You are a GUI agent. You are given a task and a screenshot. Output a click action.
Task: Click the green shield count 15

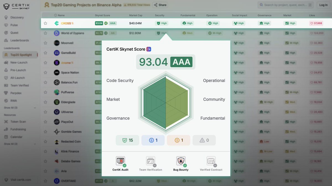pyautogui.click(x=128, y=140)
